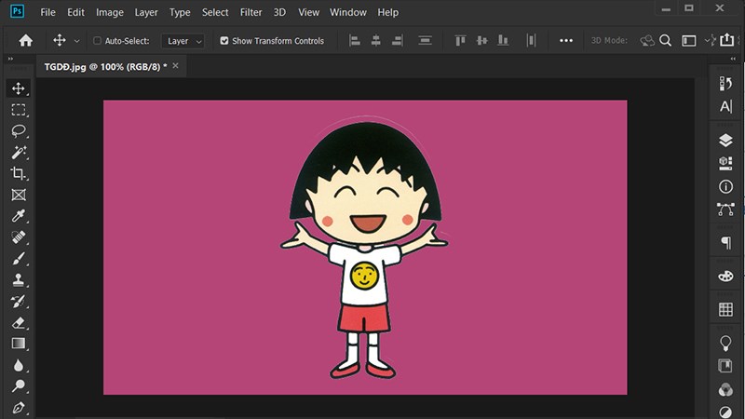This screenshot has height=419, width=745.
Task: Select the Clone Stamp tool
Action: pyautogui.click(x=18, y=280)
